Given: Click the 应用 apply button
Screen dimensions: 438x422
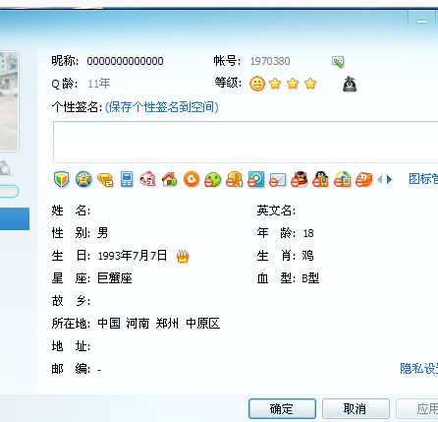Looking at the screenshot, I should (x=417, y=408).
